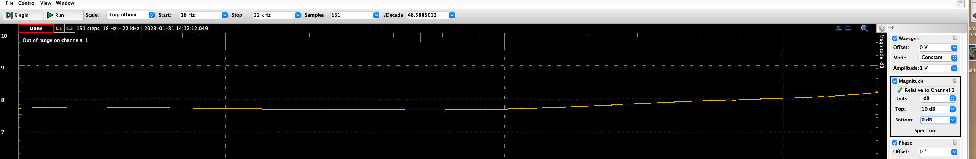Open Wavegen Amplitude dropdown

click(954, 68)
